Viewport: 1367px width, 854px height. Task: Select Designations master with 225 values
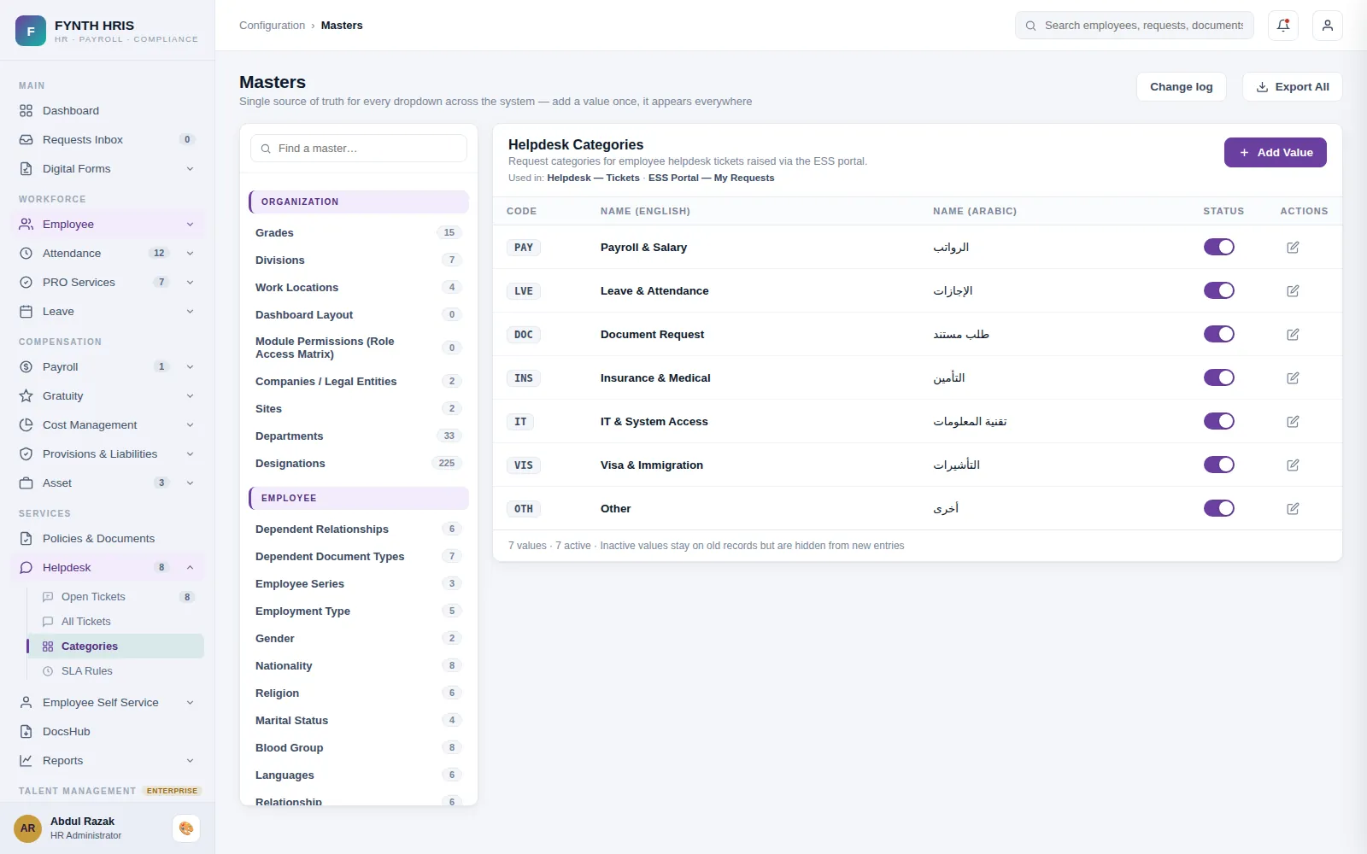point(358,463)
